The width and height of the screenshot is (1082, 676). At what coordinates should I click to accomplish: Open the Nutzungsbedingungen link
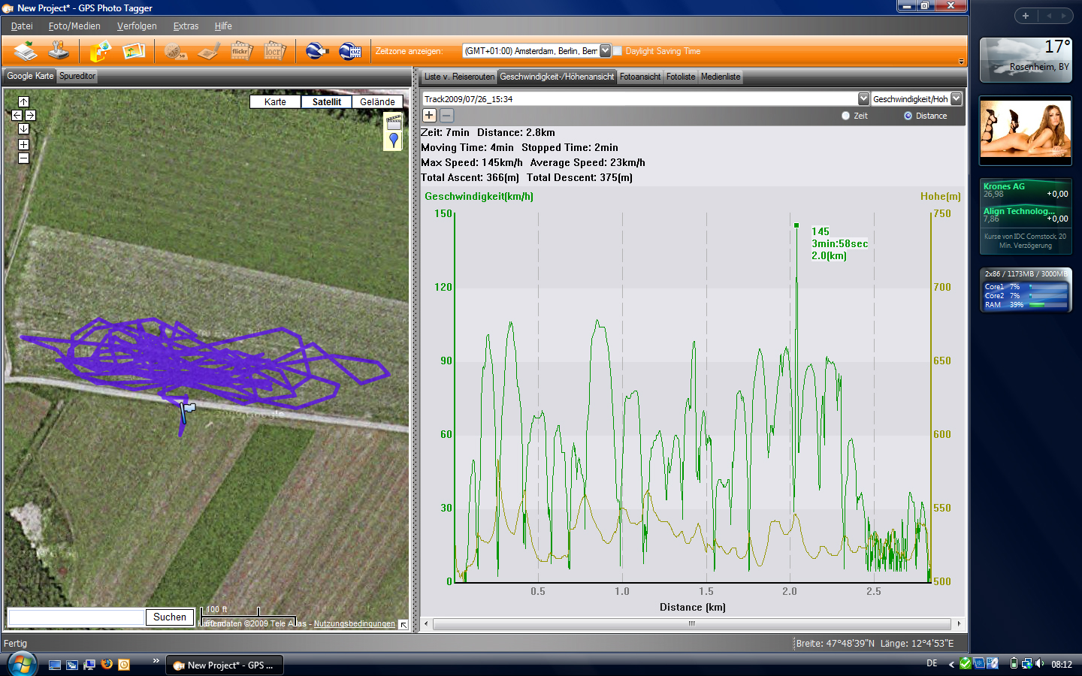point(354,623)
